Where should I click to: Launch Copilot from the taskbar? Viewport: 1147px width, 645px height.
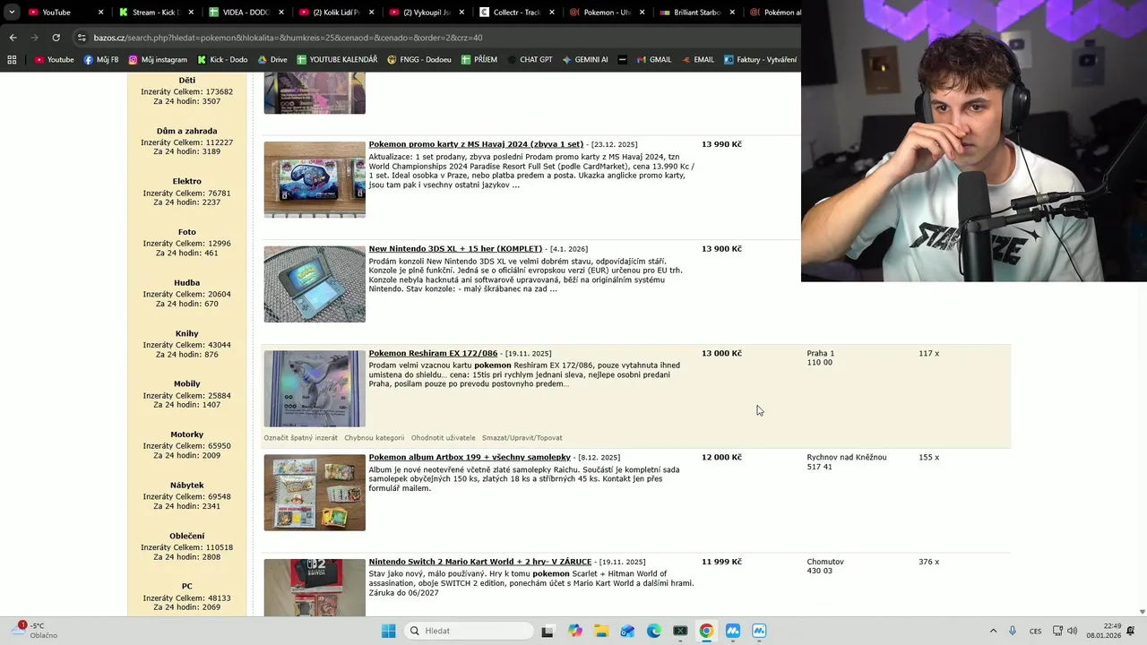(575, 631)
